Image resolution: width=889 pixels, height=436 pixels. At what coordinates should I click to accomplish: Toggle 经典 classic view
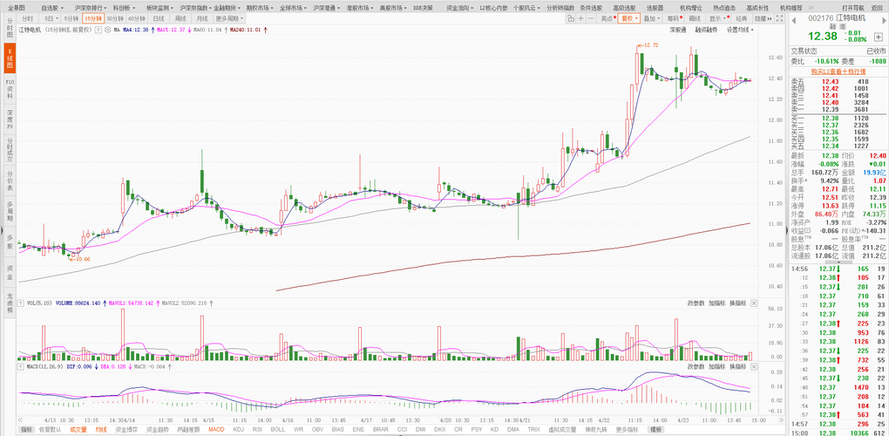tap(742, 18)
